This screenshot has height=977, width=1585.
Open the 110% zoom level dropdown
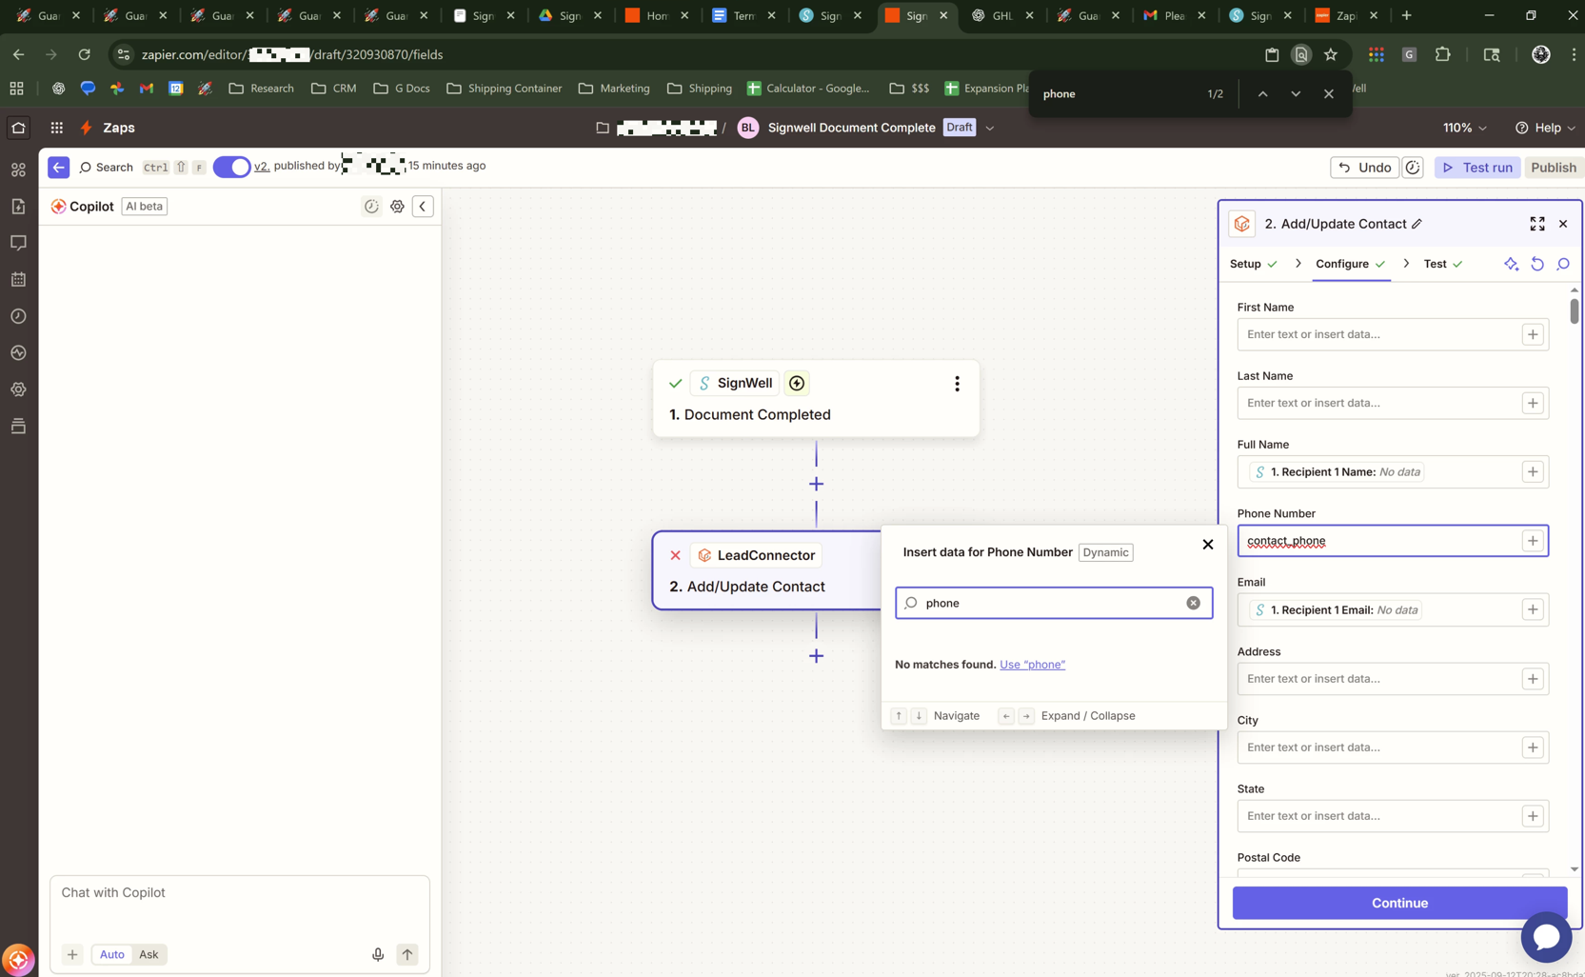tap(1464, 128)
